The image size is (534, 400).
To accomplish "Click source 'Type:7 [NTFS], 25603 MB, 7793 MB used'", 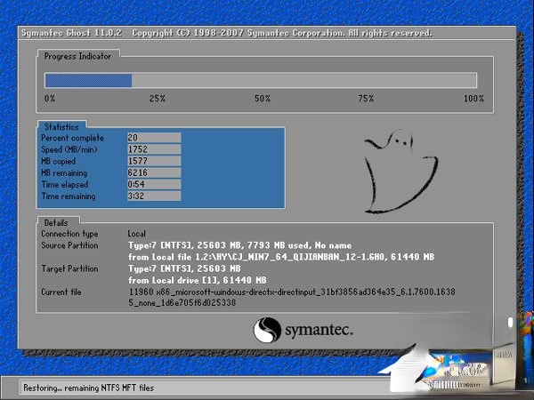I will (x=218, y=245).
